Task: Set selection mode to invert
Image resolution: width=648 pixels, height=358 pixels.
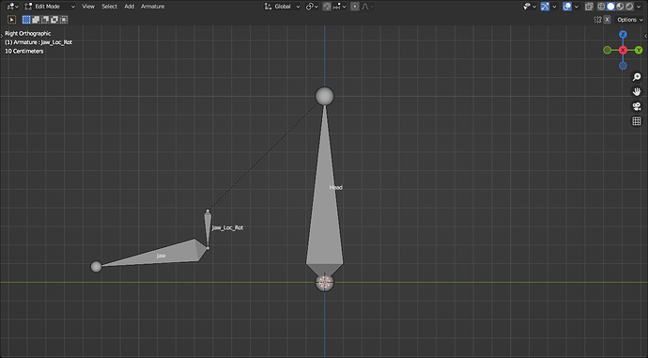Action: pos(54,20)
